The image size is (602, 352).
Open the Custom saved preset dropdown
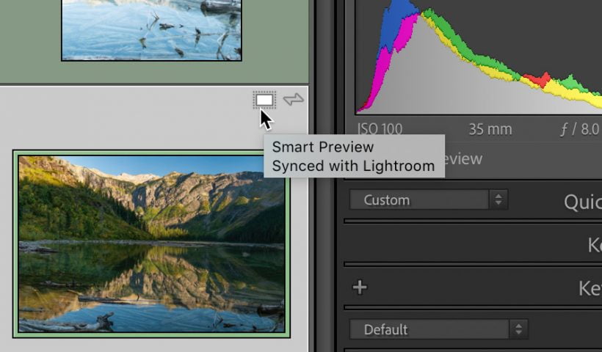click(428, 199)
